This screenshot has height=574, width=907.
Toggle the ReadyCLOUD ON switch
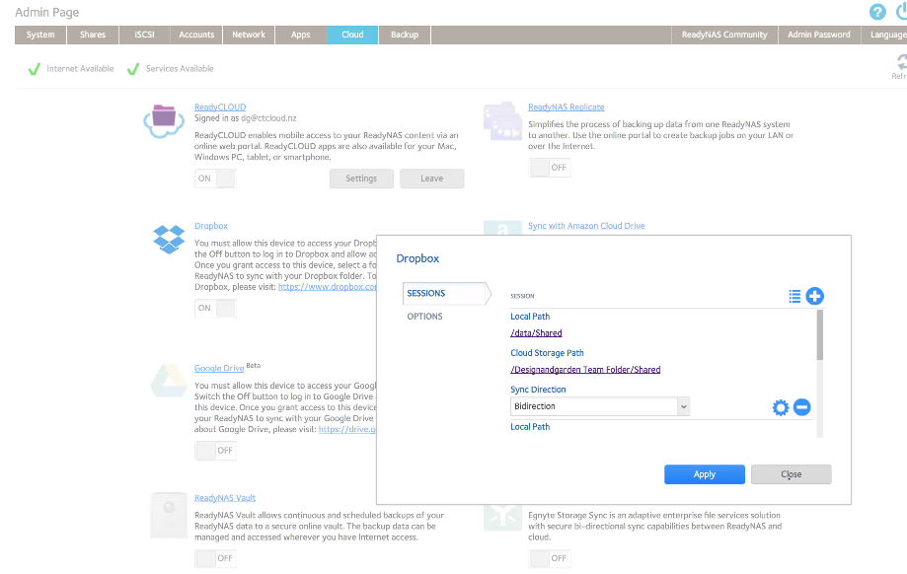pos(216,179)
